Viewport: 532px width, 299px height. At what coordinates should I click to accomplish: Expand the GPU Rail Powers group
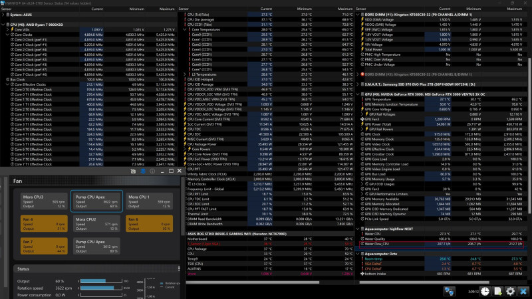pos(362,129)
